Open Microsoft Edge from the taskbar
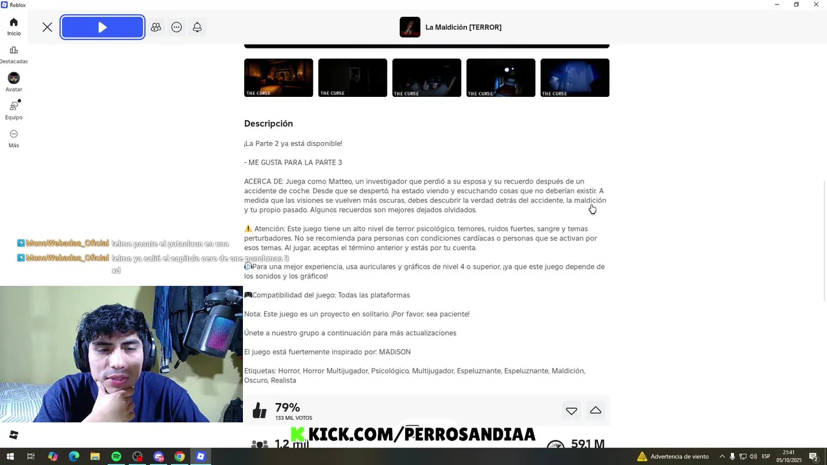Viewport: 827px width, 465px height. click(x=74, y=457)
